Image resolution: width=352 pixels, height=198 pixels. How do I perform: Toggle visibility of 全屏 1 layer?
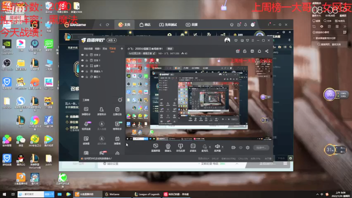[82, 66]
